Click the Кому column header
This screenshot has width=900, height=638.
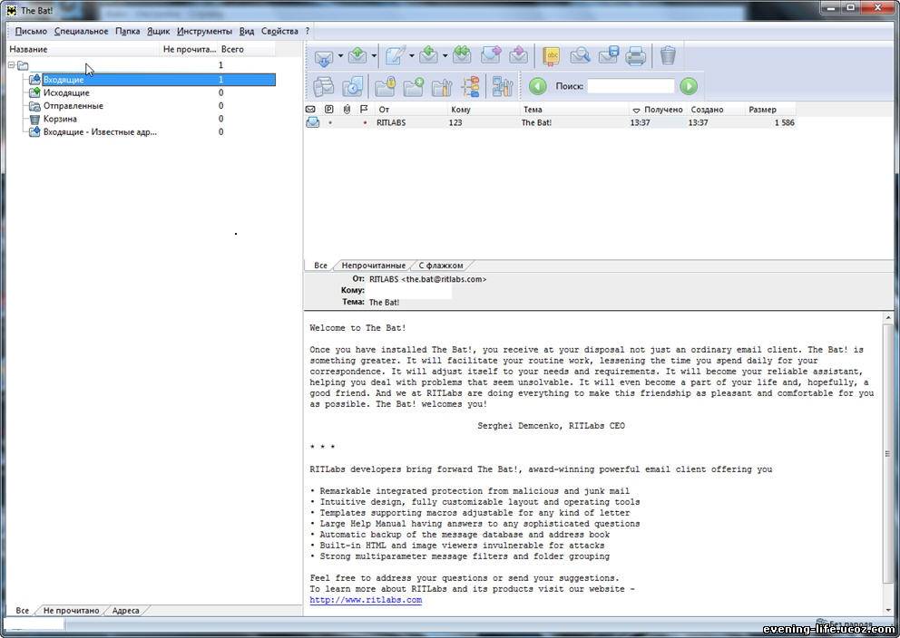click(x=484, y=109)
